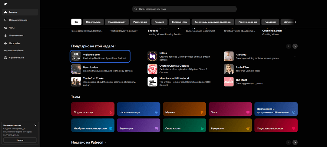Open Уведомления notifications in sidebar

click(x=20, y=35)
